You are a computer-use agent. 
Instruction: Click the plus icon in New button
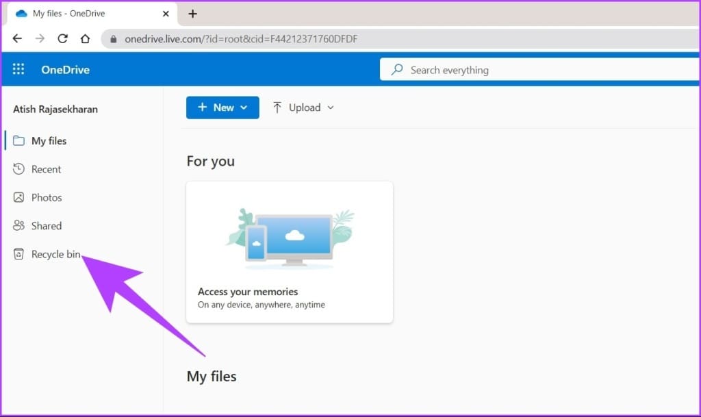203,108
